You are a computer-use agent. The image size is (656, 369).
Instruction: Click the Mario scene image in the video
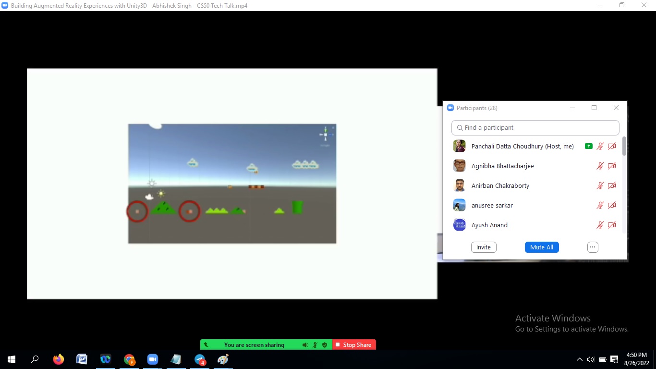click(232, 184)
